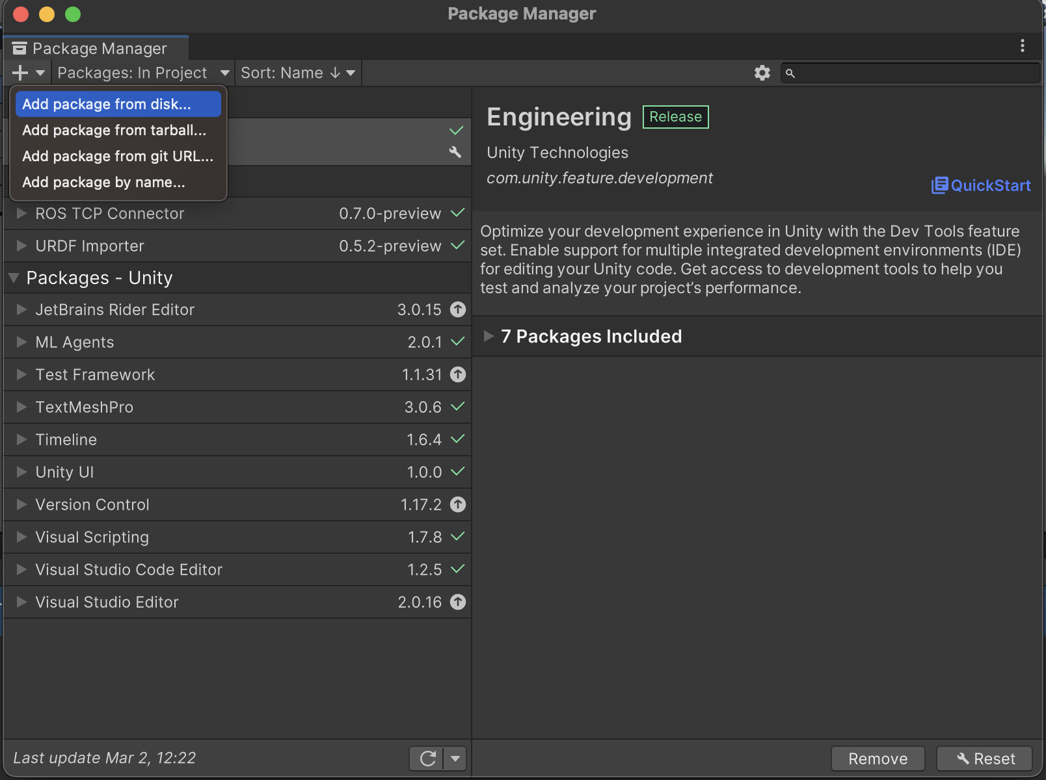Click the Reset button
This screenshot has width=1046, height=780.
click(x=985, y=759)
